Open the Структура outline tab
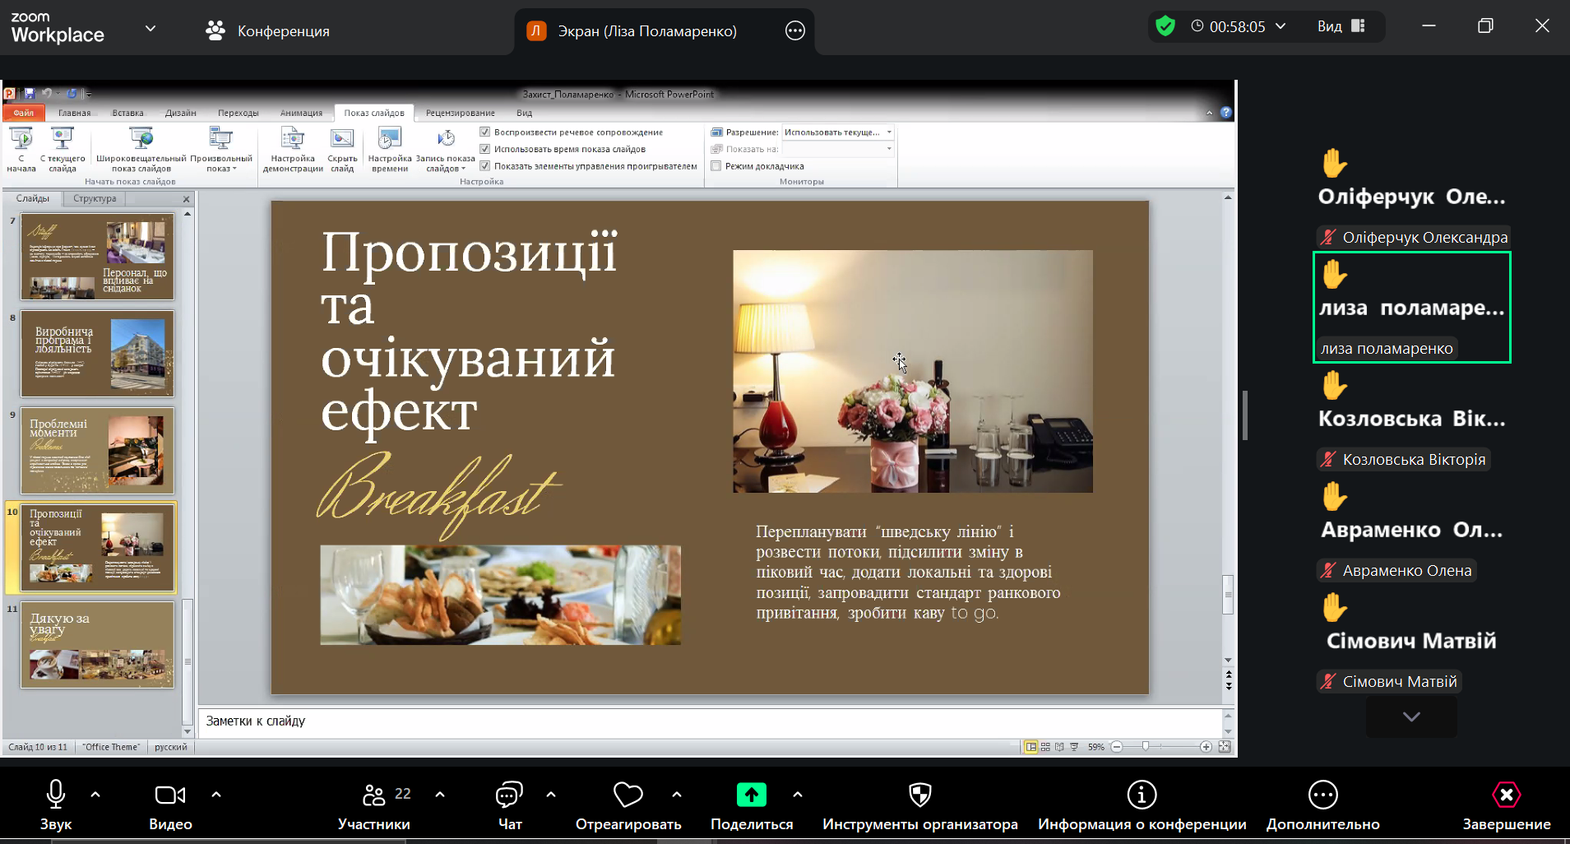The image size is (1570, 844). (95, 198)
